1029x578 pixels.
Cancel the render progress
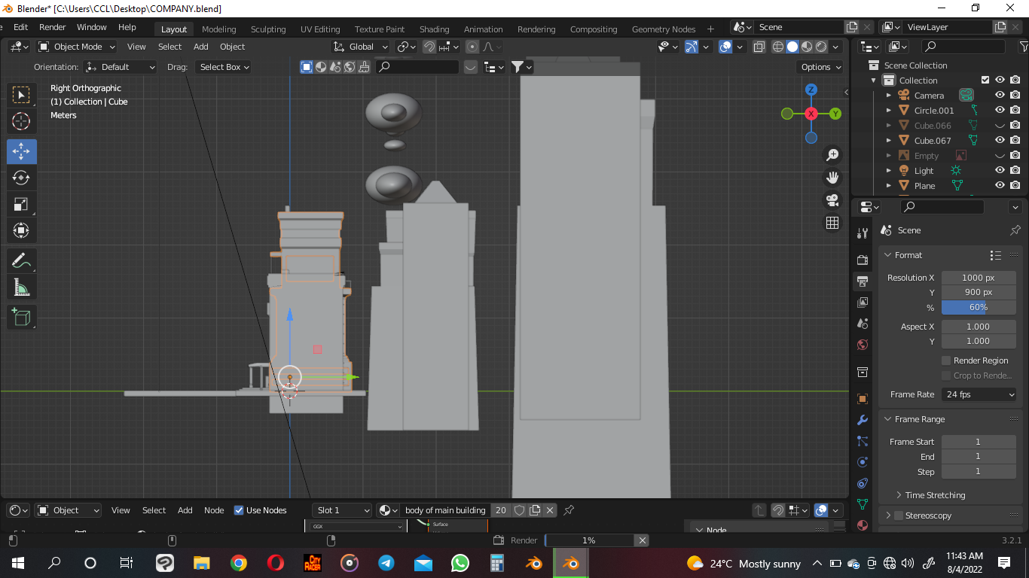[642, 540]
